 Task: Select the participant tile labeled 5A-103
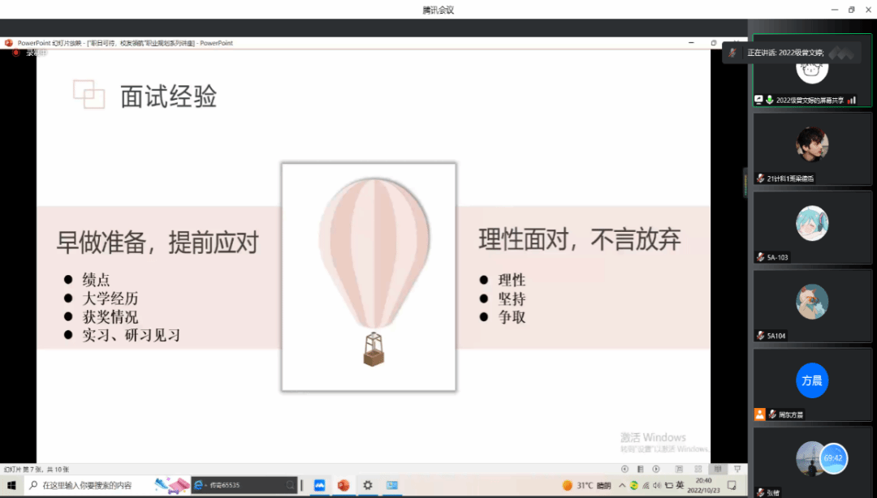click(812, 227)
